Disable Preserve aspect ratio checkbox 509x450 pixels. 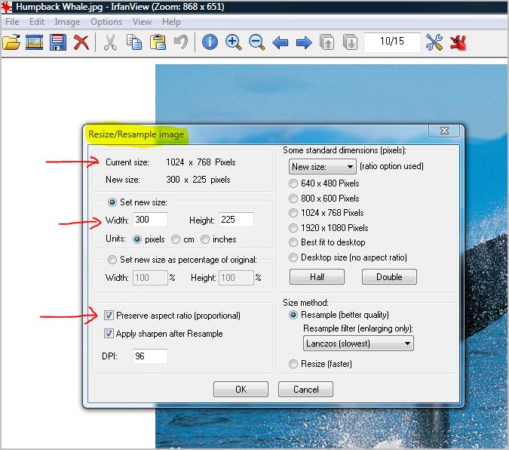(x=109, y=316)
